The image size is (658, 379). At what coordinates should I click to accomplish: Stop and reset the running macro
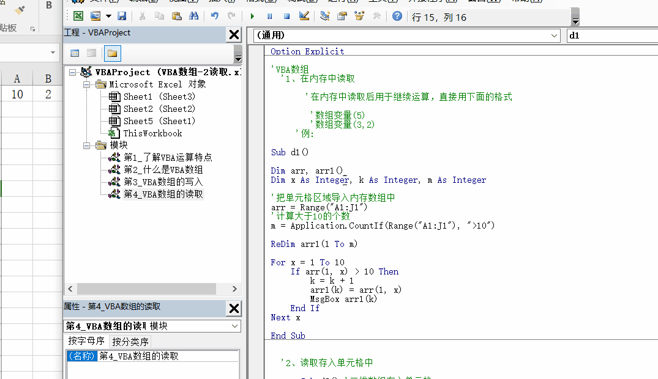pos(286,17)
